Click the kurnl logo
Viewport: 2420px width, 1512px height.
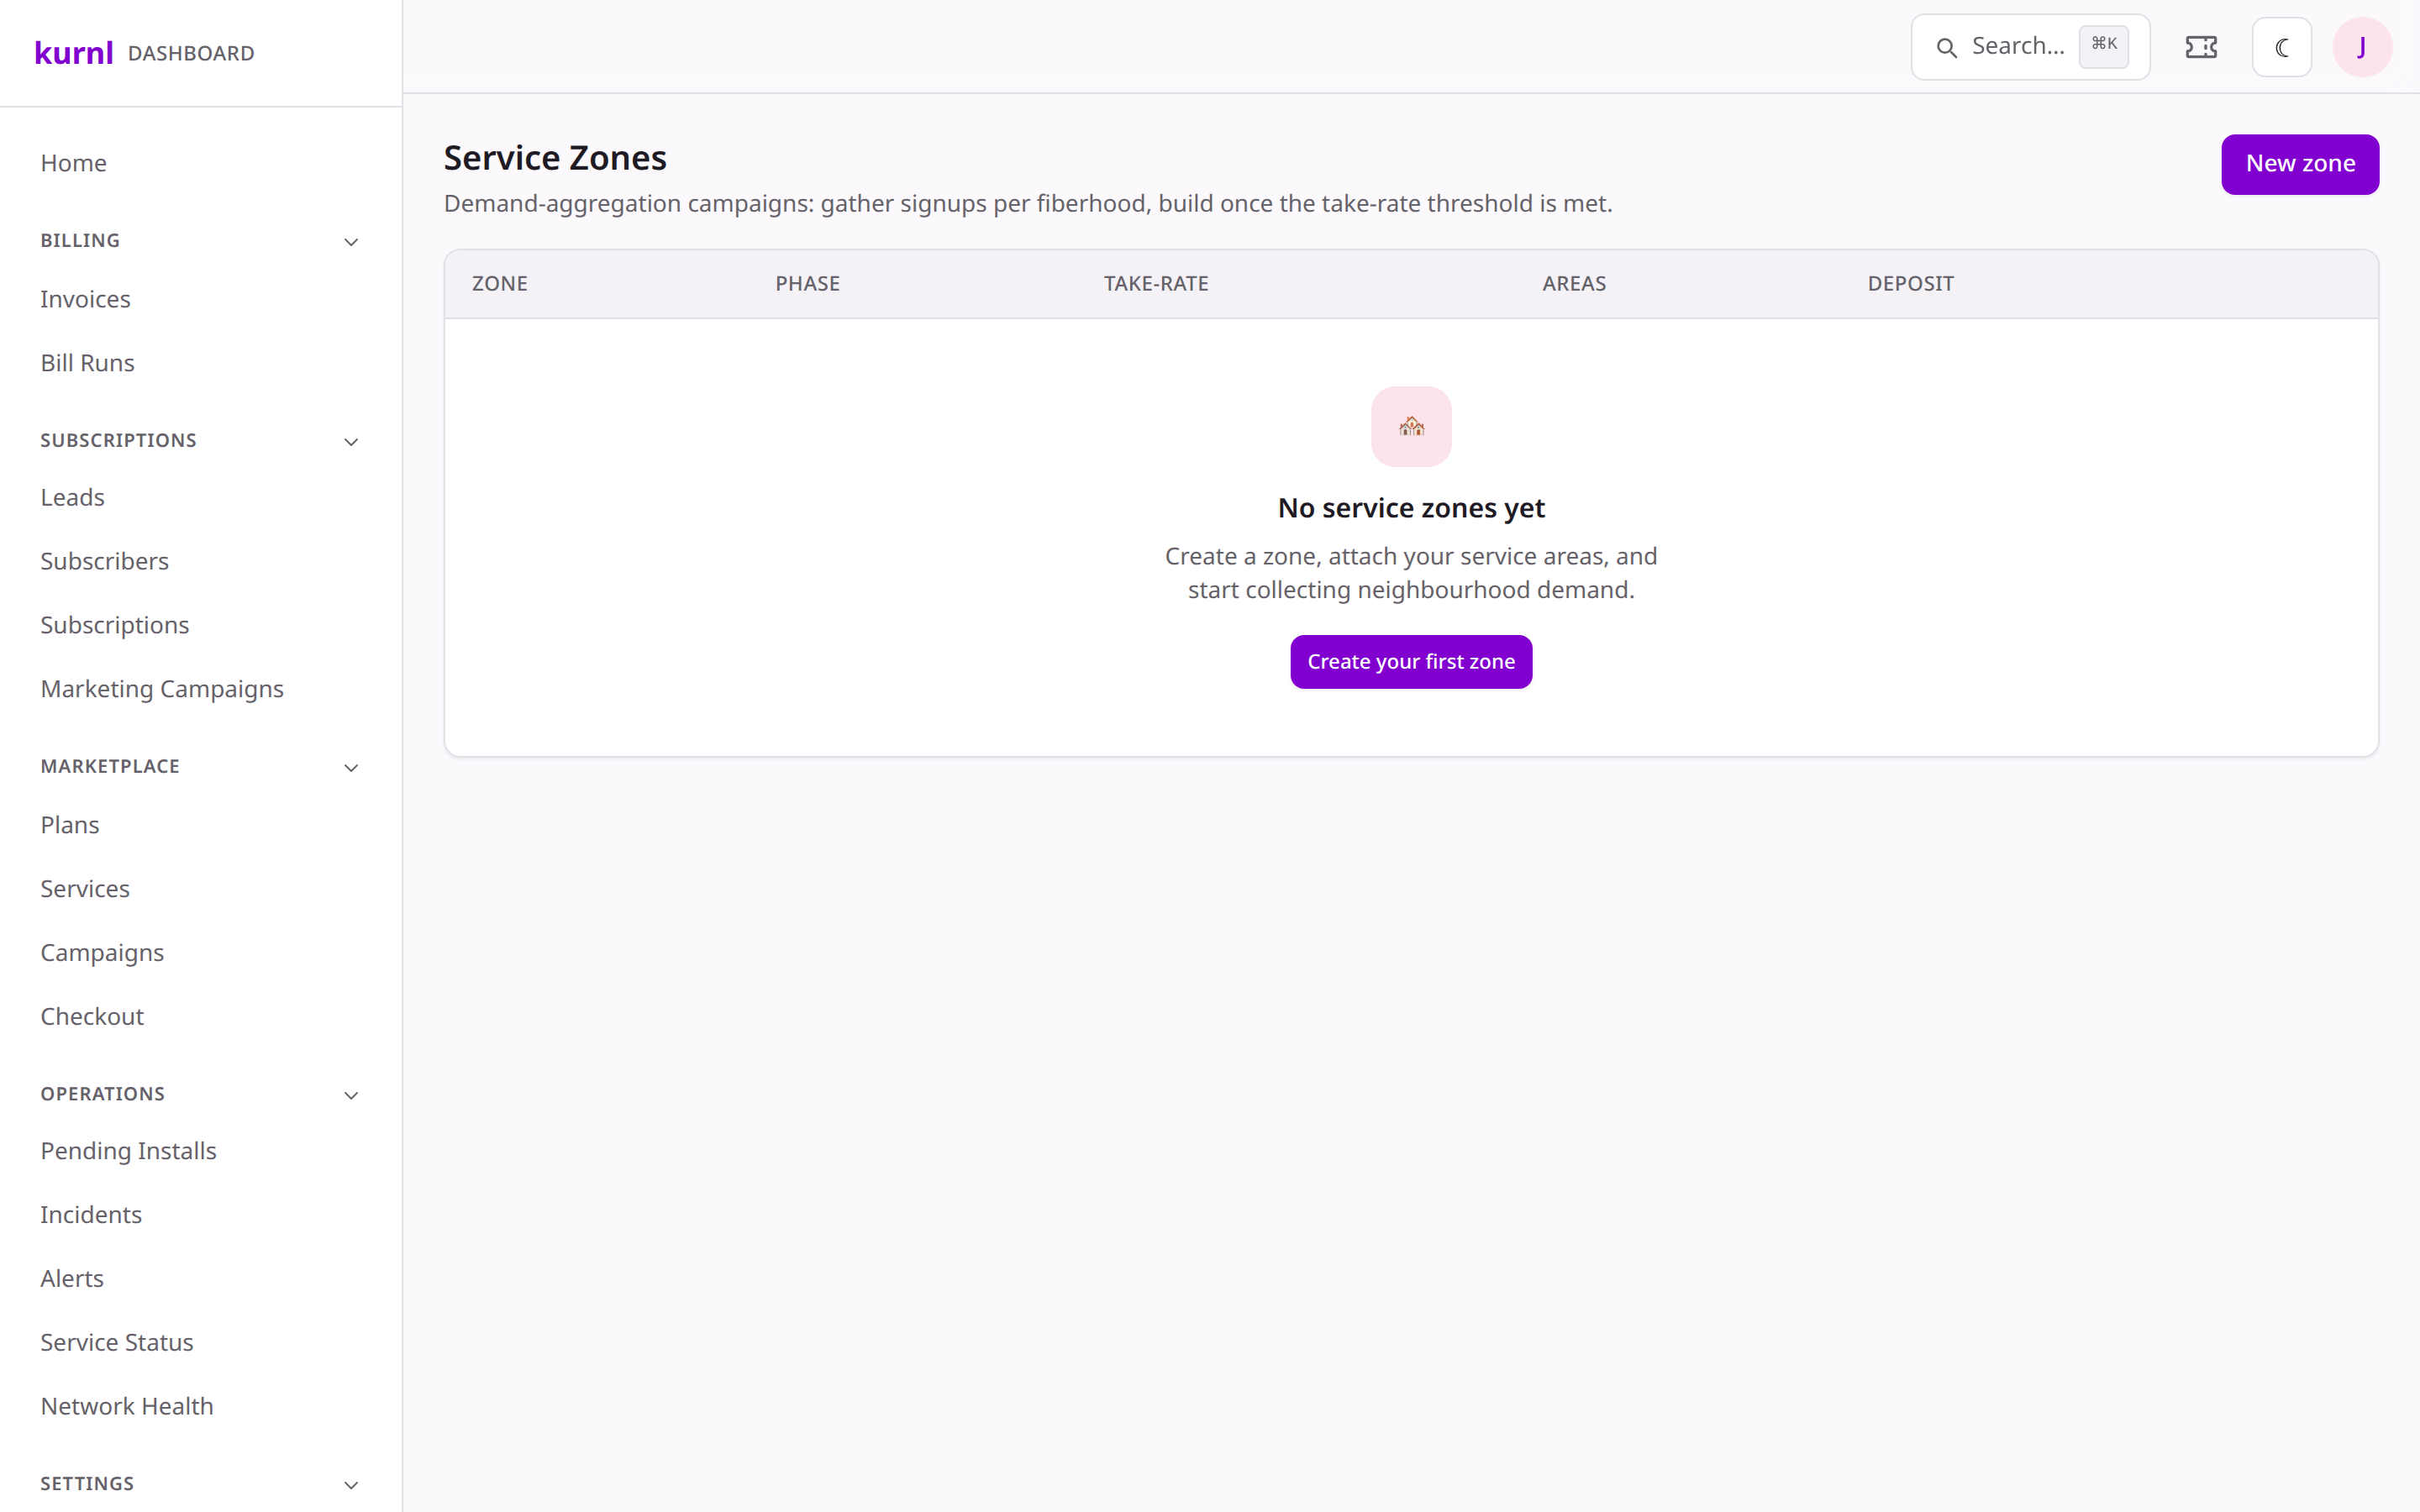pos(73,52)
